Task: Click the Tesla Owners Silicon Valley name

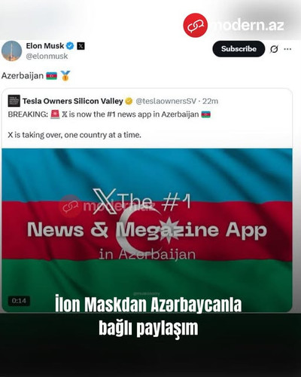Action: pos(73,101)
